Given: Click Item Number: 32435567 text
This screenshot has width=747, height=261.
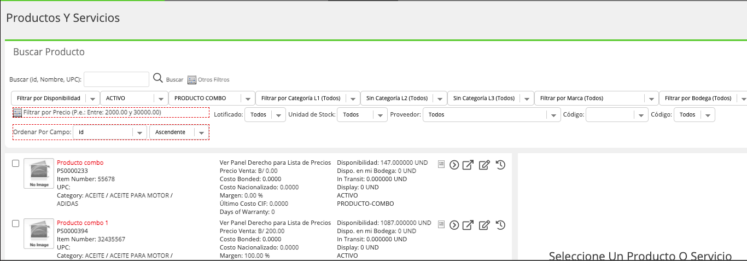Looking at the screenshot, I should [x=91, y=239].
